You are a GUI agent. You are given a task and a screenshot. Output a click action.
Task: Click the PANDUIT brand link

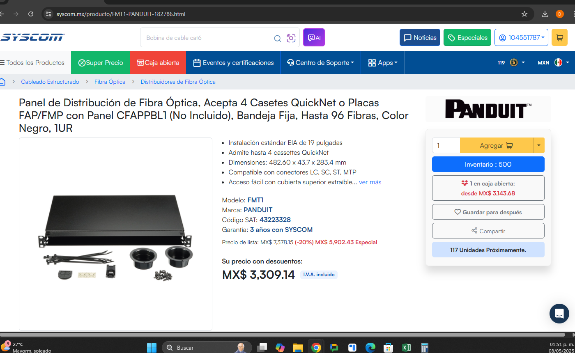point(258,210)
